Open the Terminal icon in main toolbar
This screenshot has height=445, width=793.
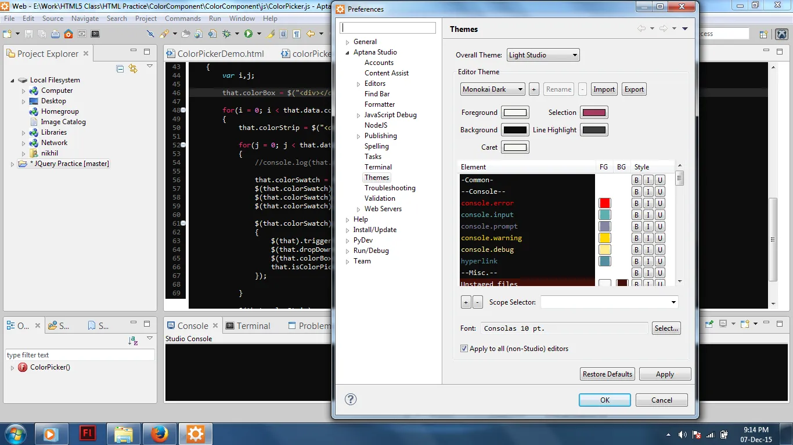95,34
